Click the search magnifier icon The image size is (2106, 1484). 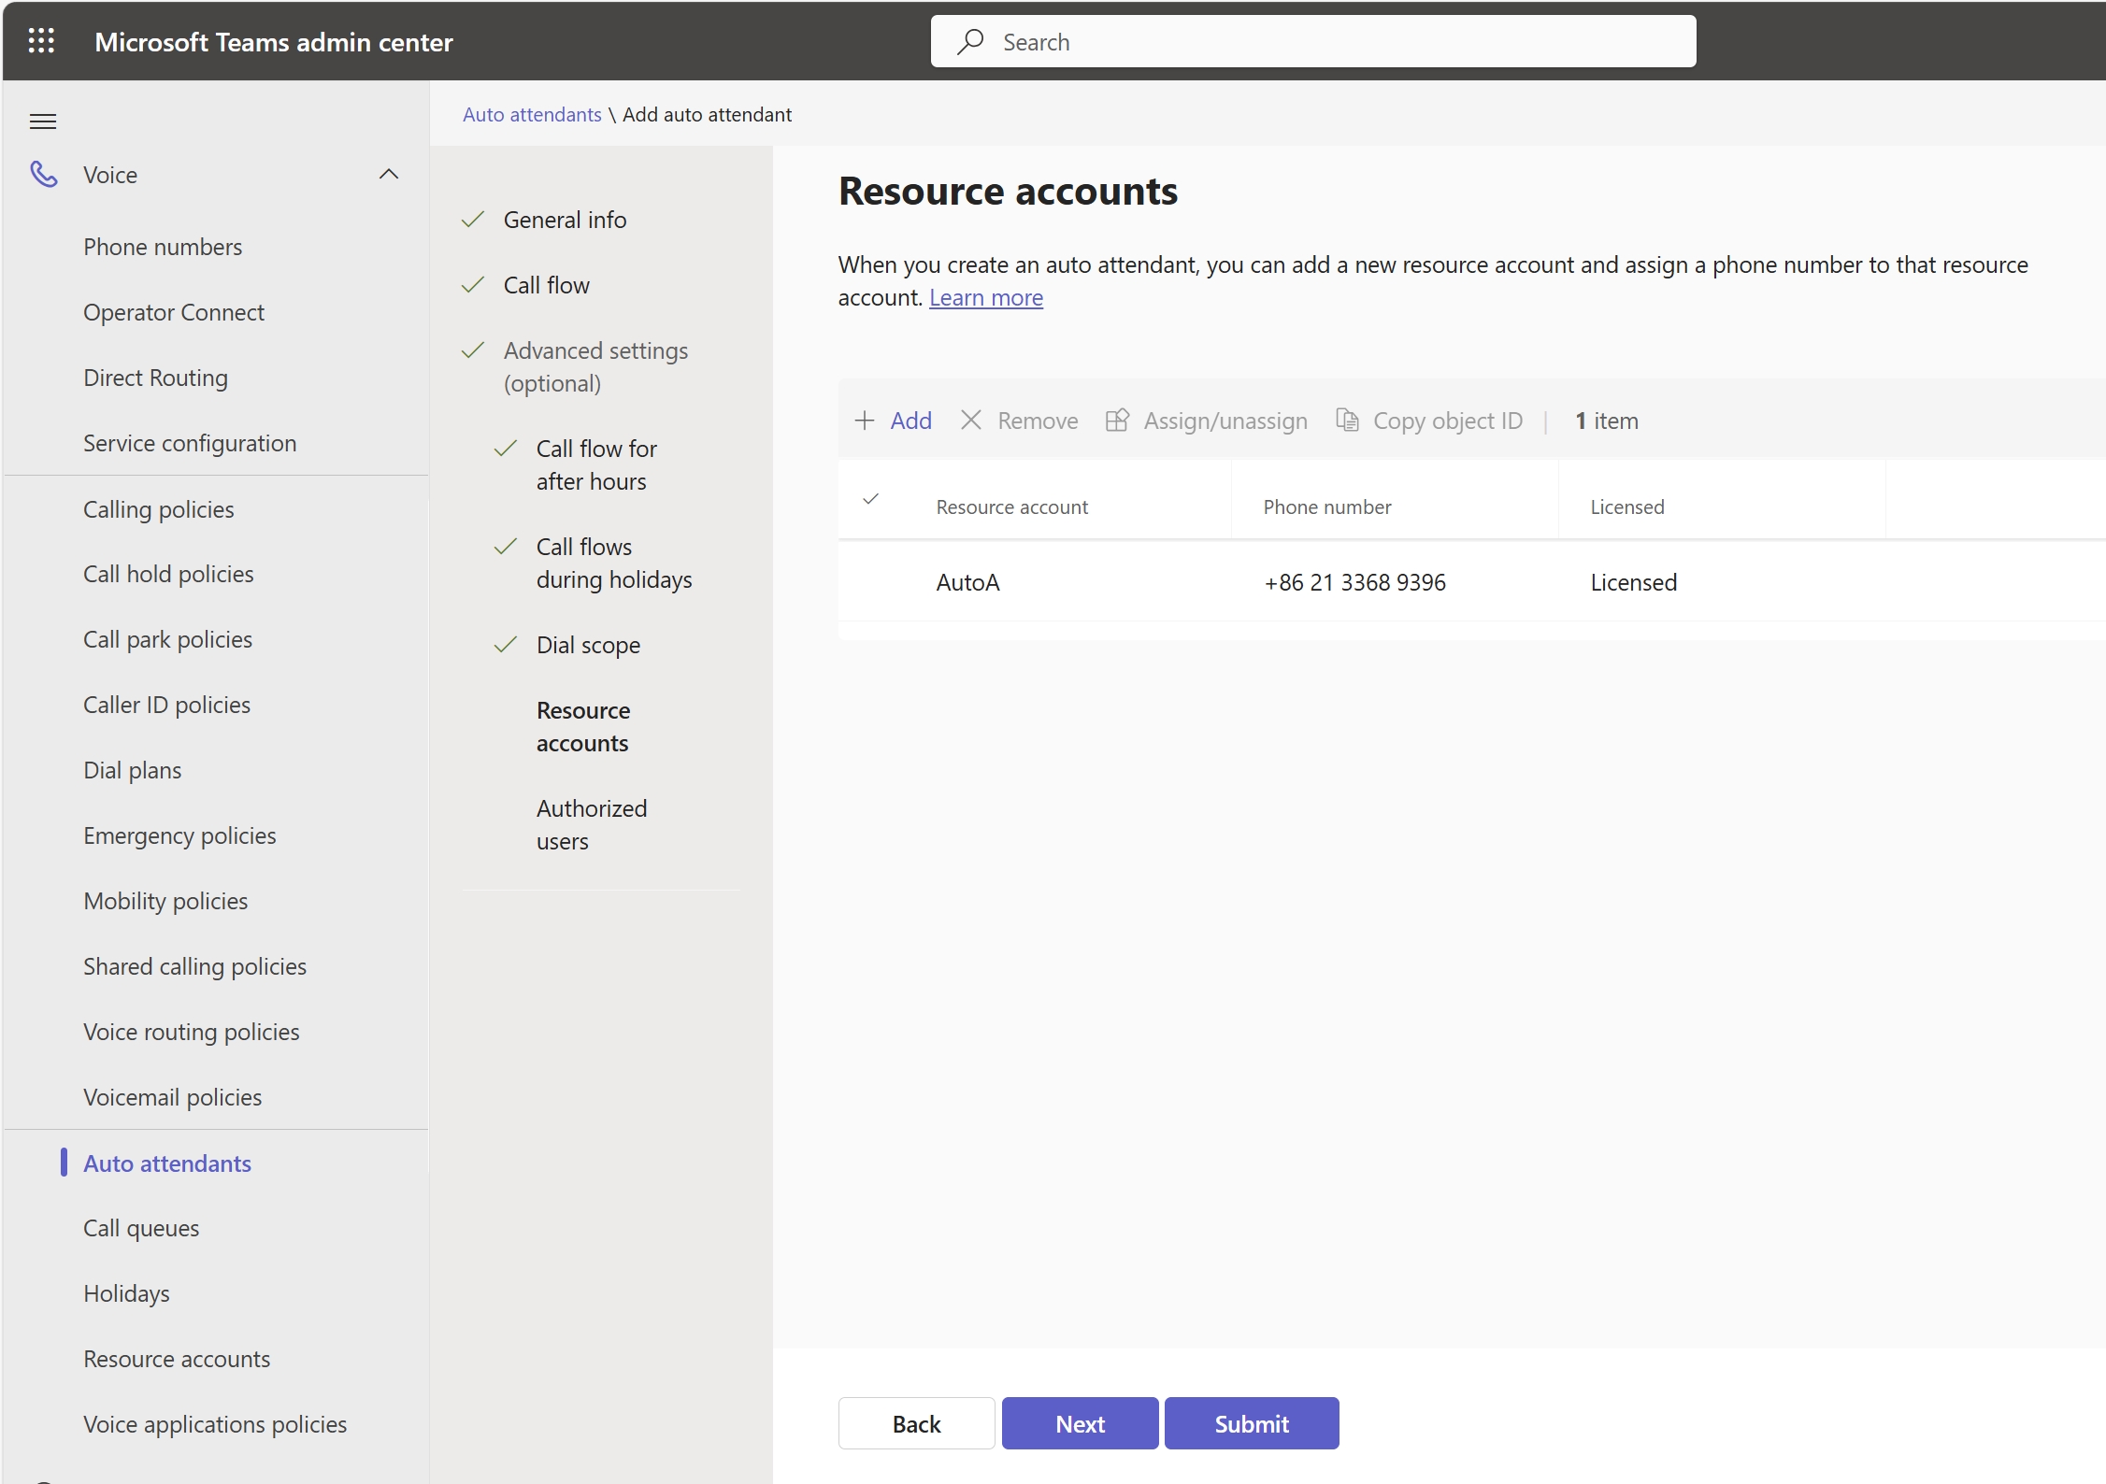click(970, 41)
